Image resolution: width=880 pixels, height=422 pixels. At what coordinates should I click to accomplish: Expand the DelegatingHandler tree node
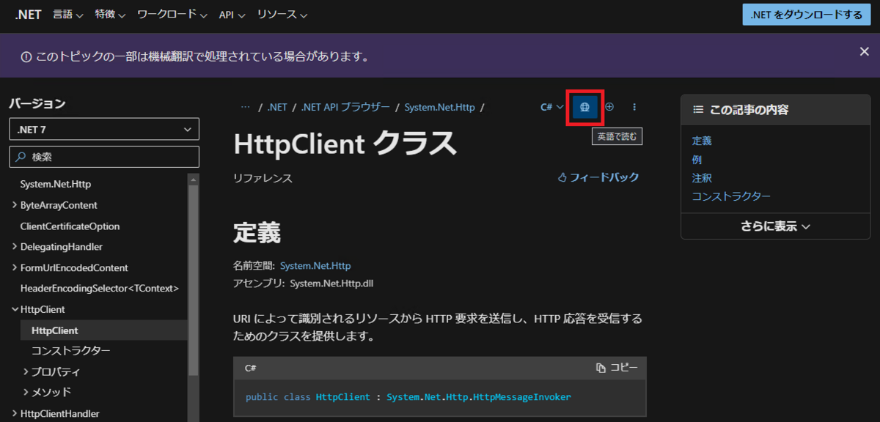15,247
